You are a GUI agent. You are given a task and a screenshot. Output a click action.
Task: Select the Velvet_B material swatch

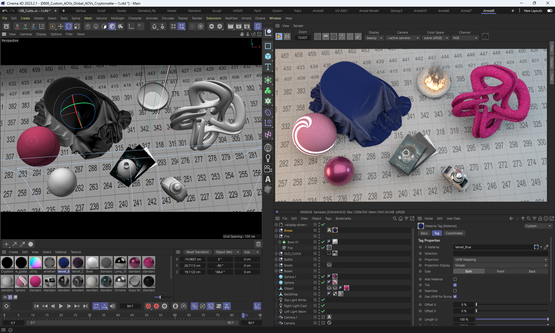[64, 263]
